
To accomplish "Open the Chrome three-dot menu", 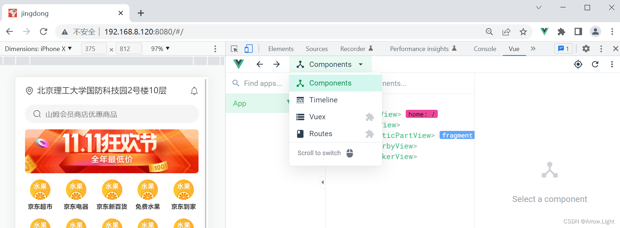I will [x=612, y=32].
